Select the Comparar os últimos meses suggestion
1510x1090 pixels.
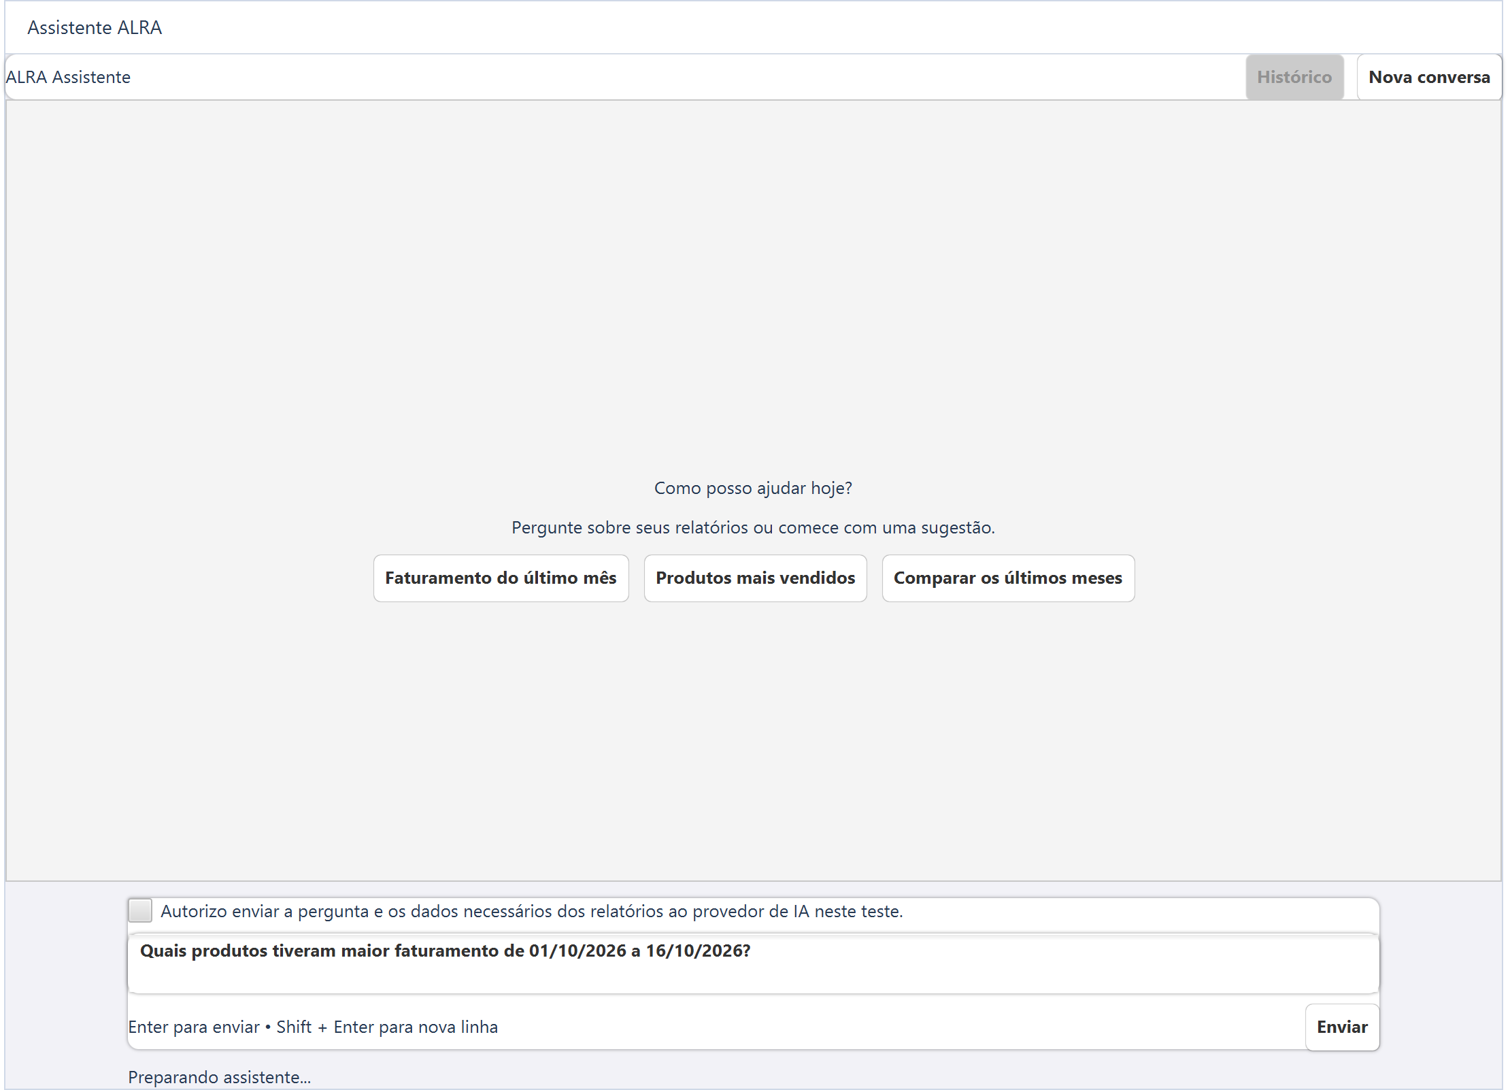click(1008, 578)
